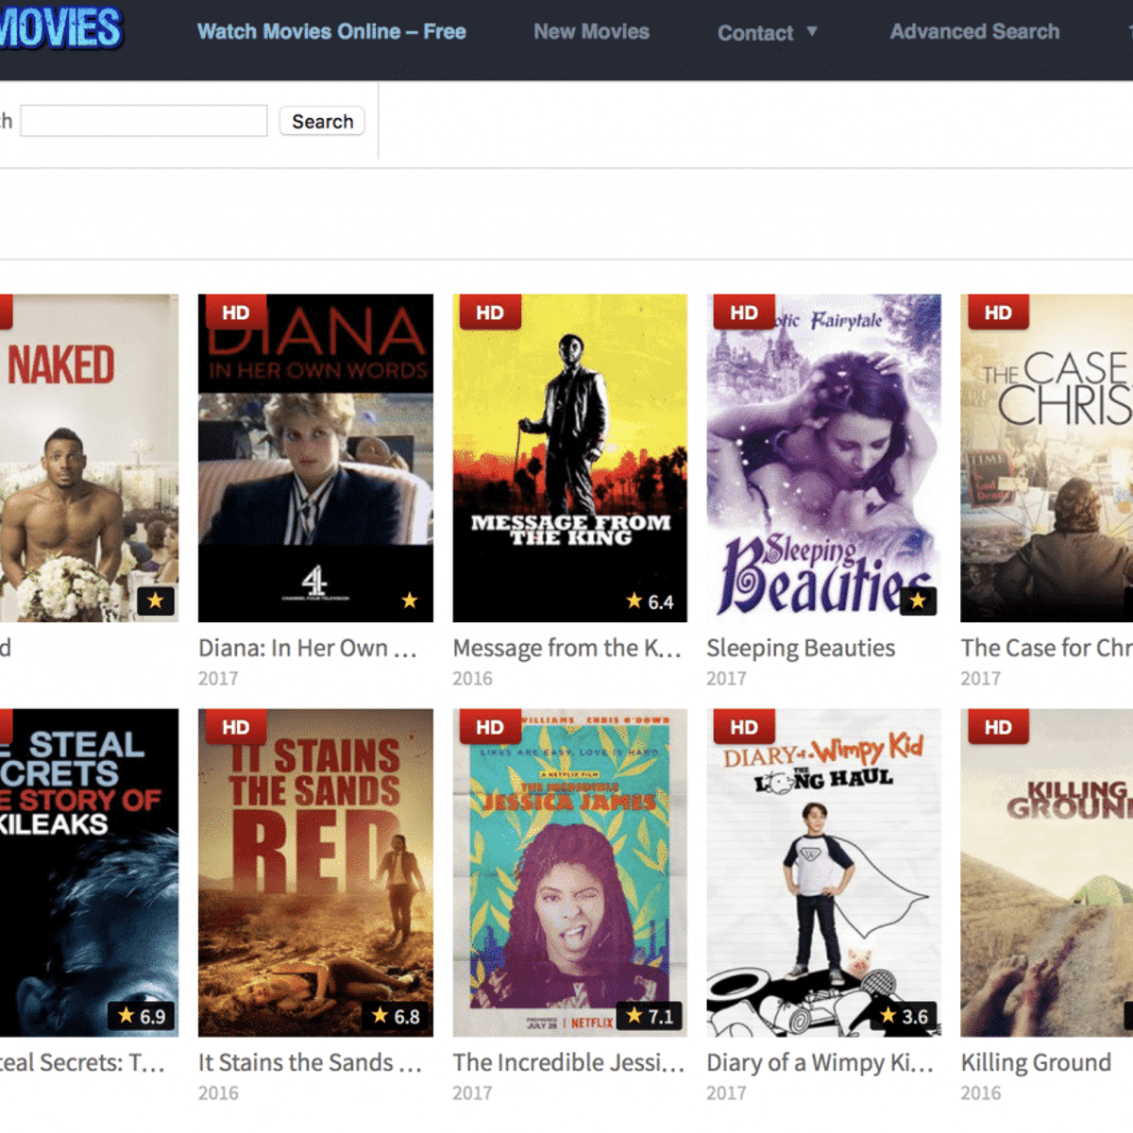The image size is (1133, 1133).
Task: Open the It Stains the Sands Red poster
Action: click(x=315, y=873)
